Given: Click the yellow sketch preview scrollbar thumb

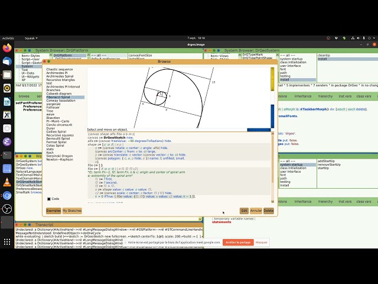Looking at the screenshot, I should point(272,79).
